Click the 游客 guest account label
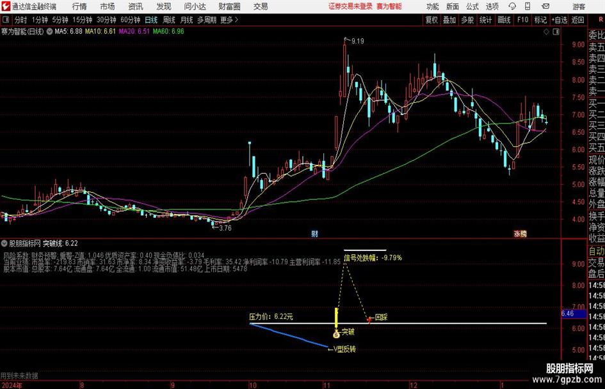 pos(579,6)
